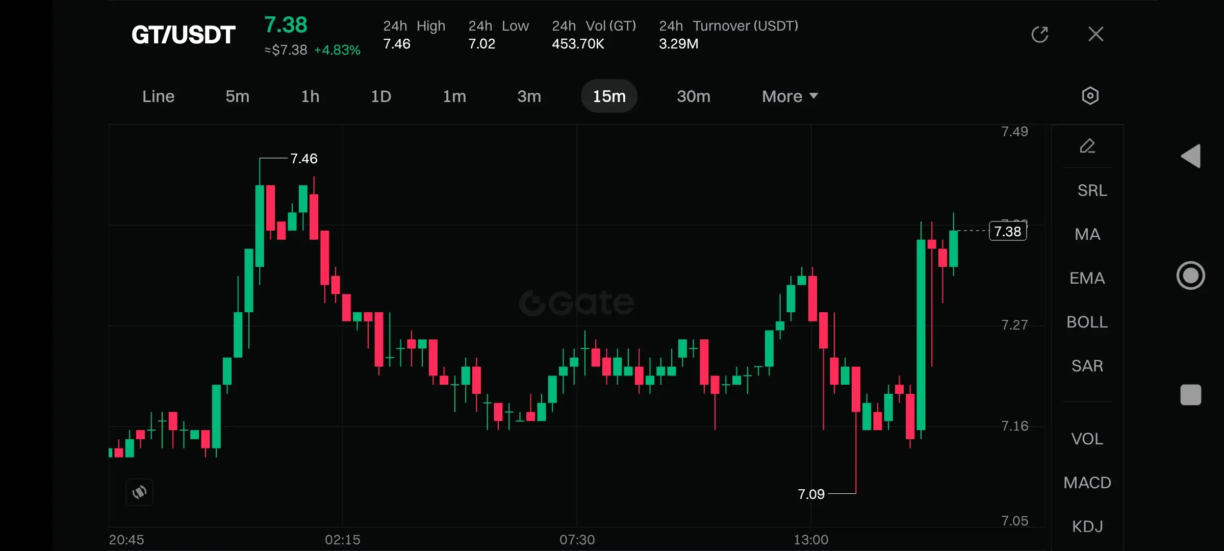Tap the SRL indicator button
The image size is (1224, 551).
point(1092,190)
